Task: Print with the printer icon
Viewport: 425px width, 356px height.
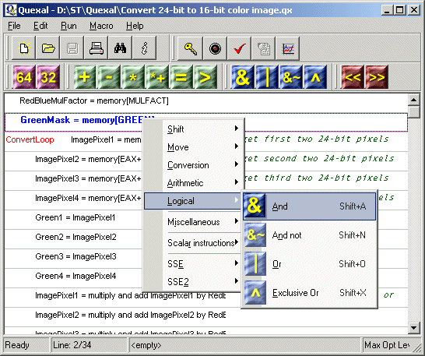Action: [x=97, y=48]
